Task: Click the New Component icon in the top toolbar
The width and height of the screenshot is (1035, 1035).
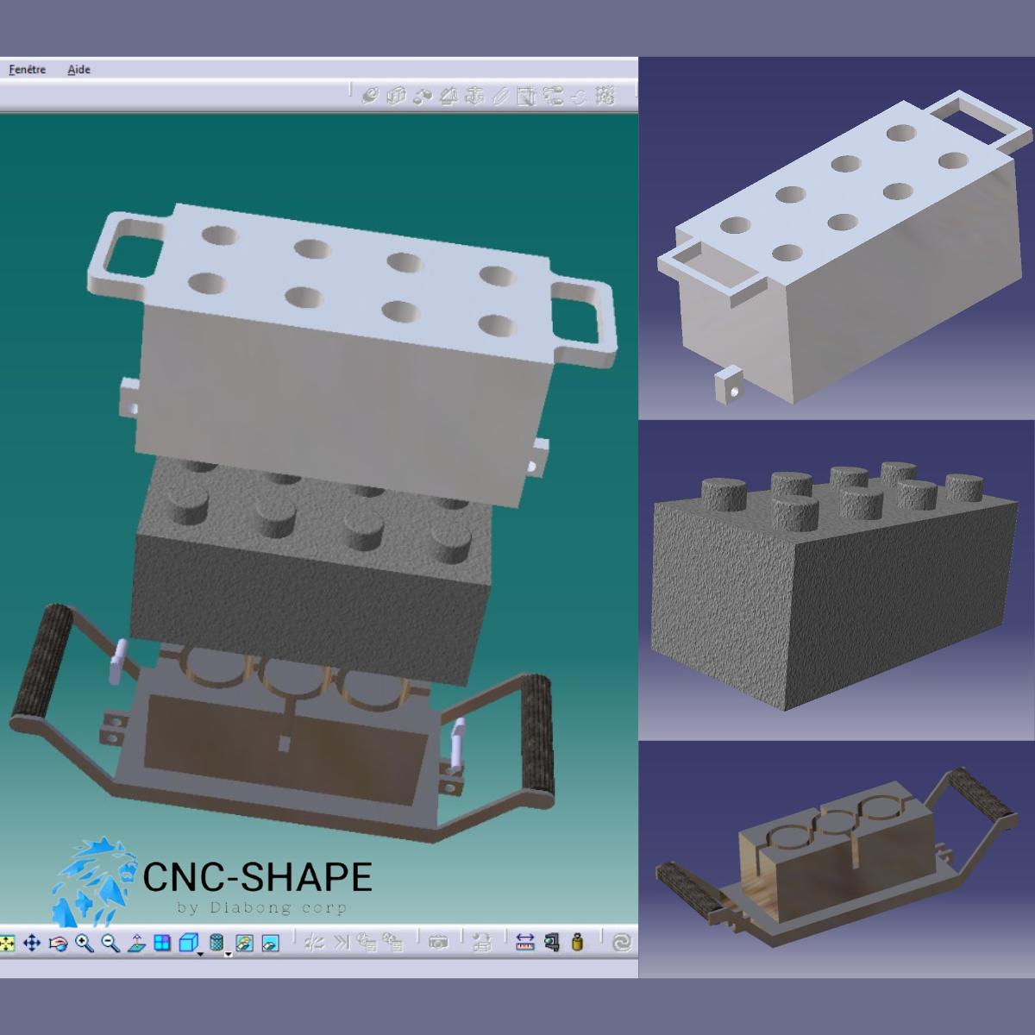Action: 369,96
